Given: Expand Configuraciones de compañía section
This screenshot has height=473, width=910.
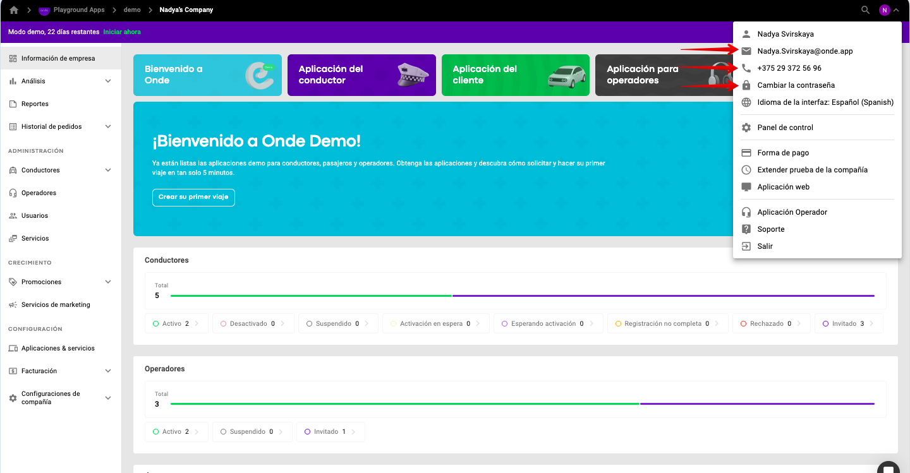Looking at the screenshot, I should click(x=108, y=398).
